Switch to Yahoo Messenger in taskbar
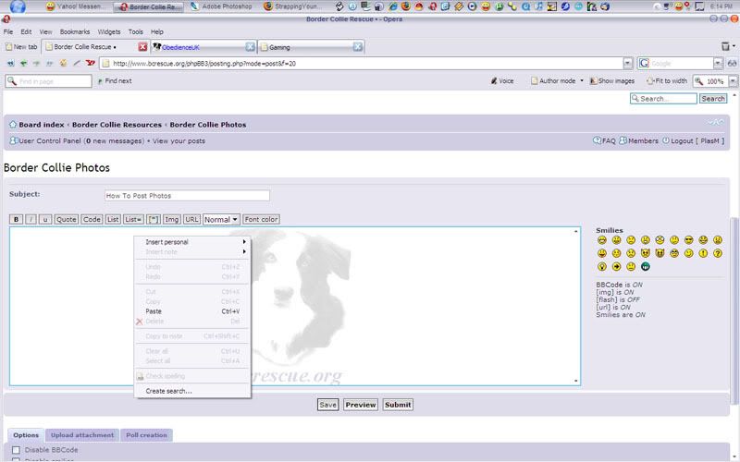 [x=77, y=6]
